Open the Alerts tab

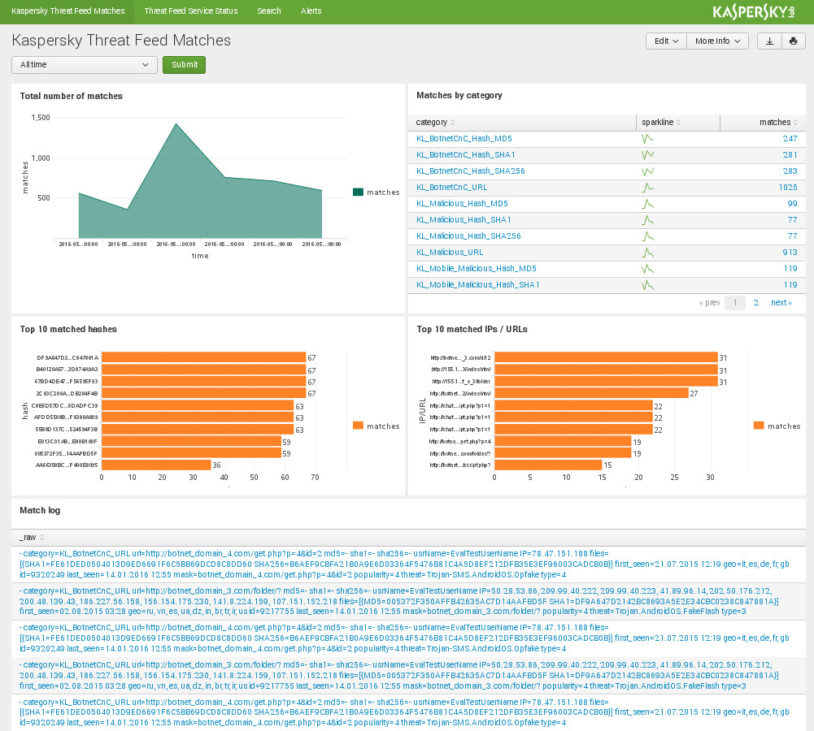tap(311, 11)
